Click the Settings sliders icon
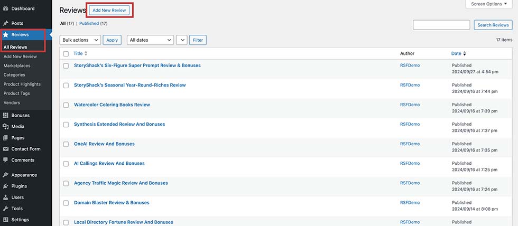518x226 pixels. (5, 220)
